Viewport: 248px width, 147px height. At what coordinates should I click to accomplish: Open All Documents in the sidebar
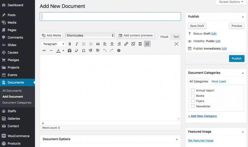pyautogui.click(x=12, y=91)
